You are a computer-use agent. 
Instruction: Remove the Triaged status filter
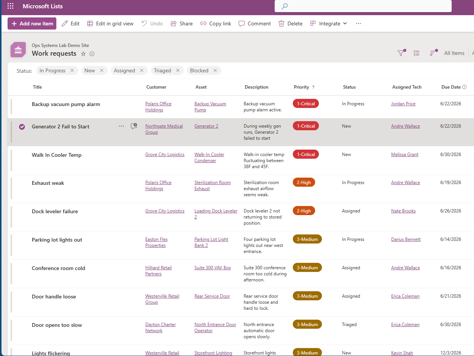177,71
